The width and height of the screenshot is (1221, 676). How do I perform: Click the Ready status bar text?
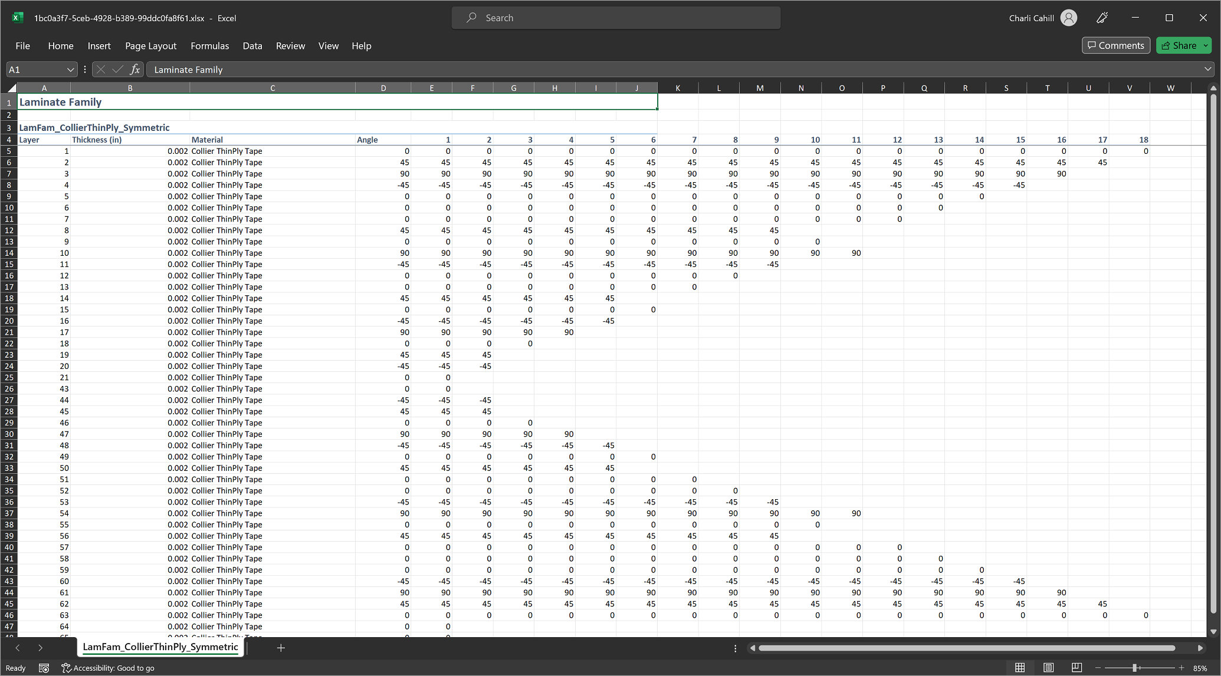pyautogui.click(x=16, y=668)
